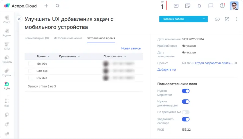Open the user profile avatar
This screenshot has height=139, width=243.
click(234, 6)
